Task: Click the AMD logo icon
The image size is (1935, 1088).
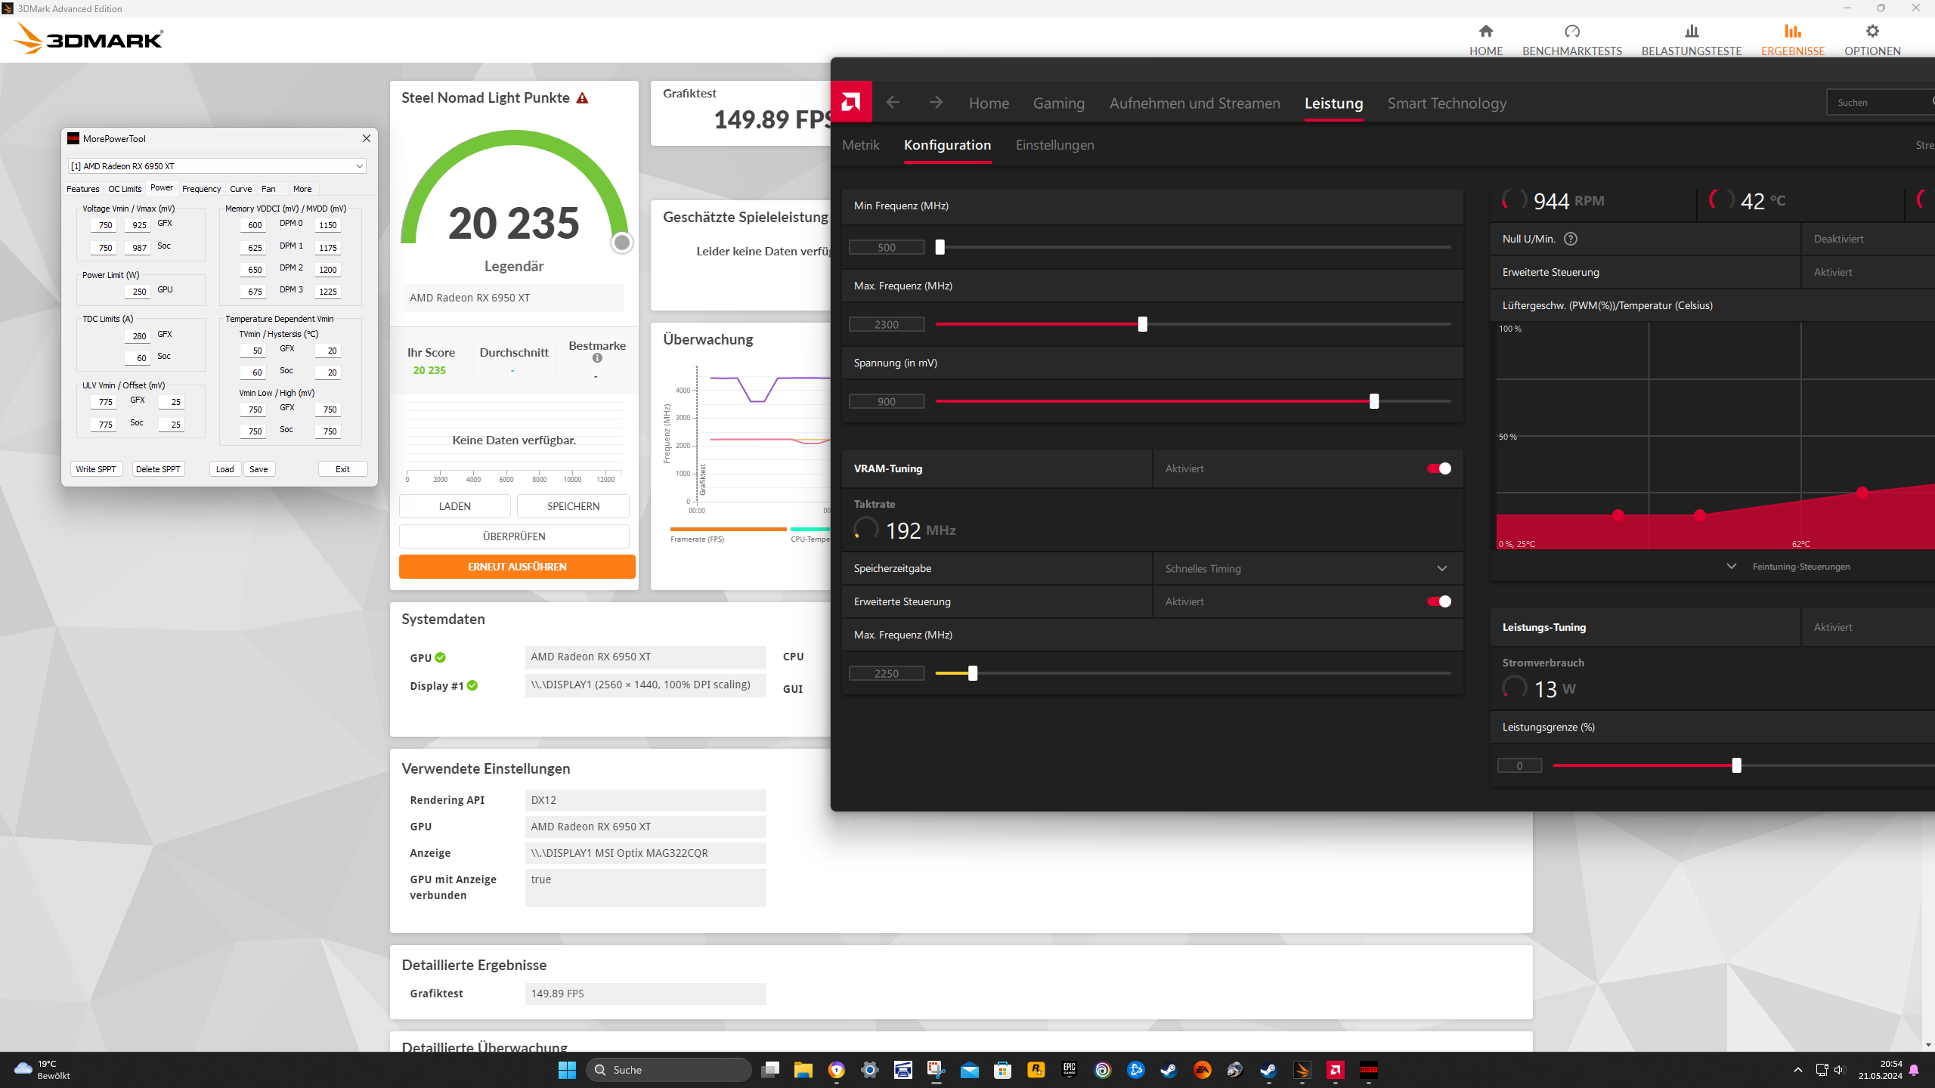Action: (x=851, y=102)
